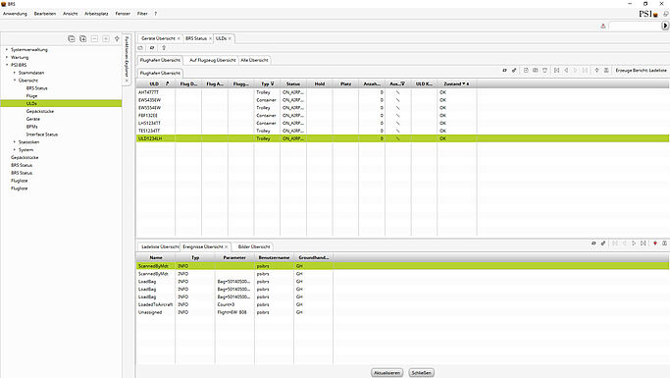670x378 pixels.
Task: Click the search input field at top right
Action: pyautogui.click(x=635, y=27)
